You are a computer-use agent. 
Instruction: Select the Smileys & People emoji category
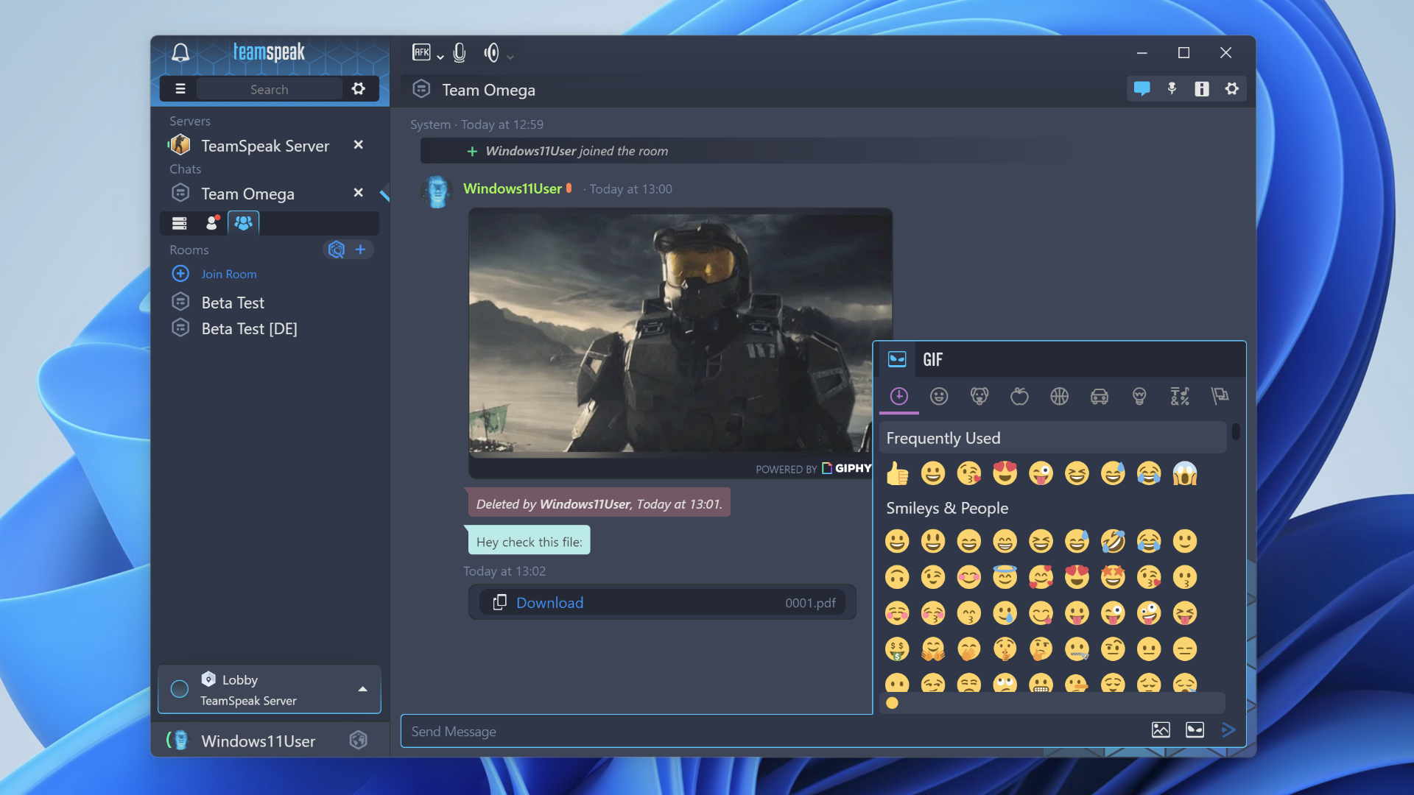click(x=940, y=396)
